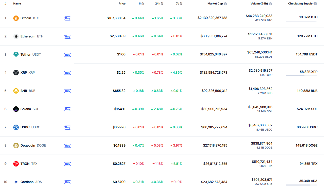Click the Bitcoin price $107,630.54
The image size is (324, 191).
(116, 18)
